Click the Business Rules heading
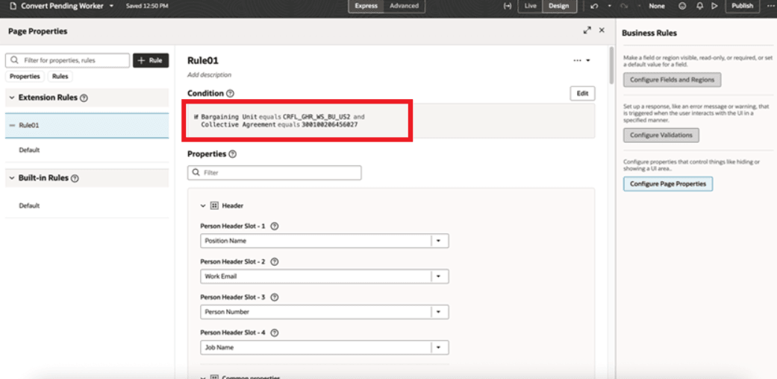777x379 pixels. [649, 33]
